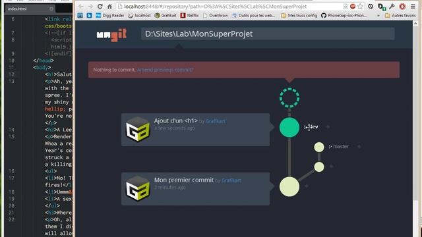This screenshot has height=237, width=422.
Task: Select the master branch commit node
Action: pos(319,147)
